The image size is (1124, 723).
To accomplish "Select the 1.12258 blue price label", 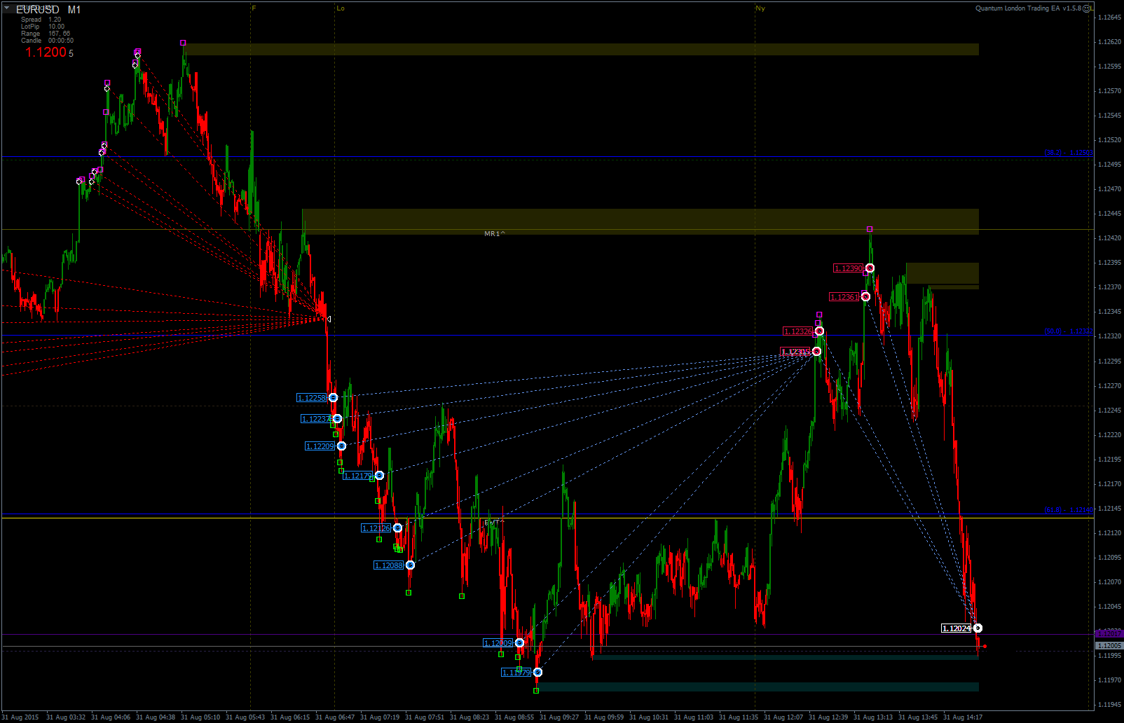I will point(312,398).
